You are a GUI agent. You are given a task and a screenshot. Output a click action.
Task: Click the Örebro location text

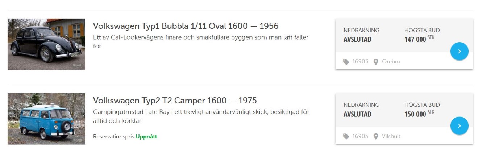(x=391, y=62)
